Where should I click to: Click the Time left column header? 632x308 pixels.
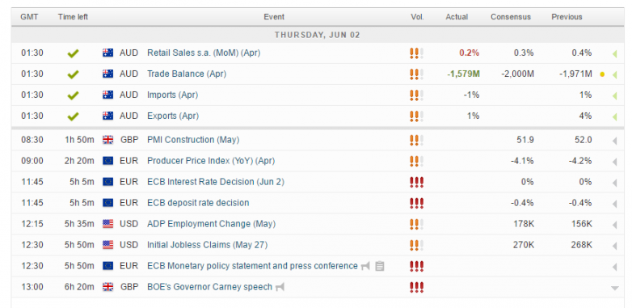click(73, 17)
